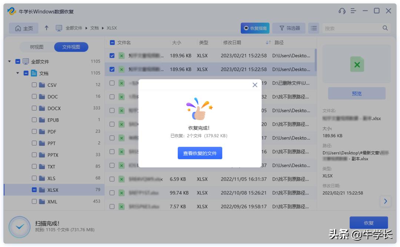Switch to 树视图 tab

tap(37, 47)
